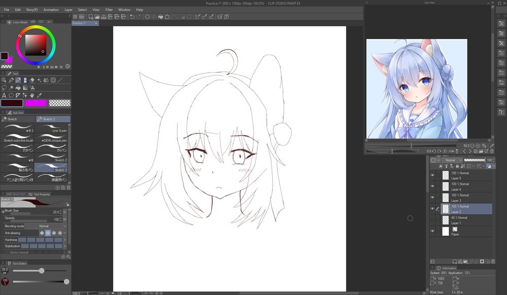Click the transparent color swatch

tap(59, 103)
